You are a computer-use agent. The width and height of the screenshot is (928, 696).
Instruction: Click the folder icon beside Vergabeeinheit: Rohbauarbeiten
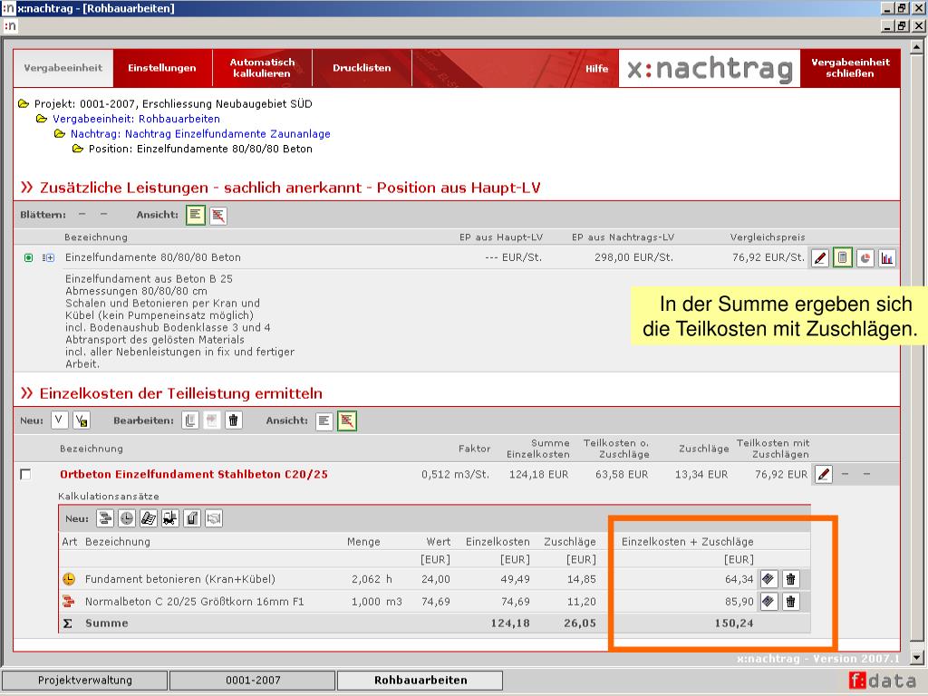click(42, 119)
